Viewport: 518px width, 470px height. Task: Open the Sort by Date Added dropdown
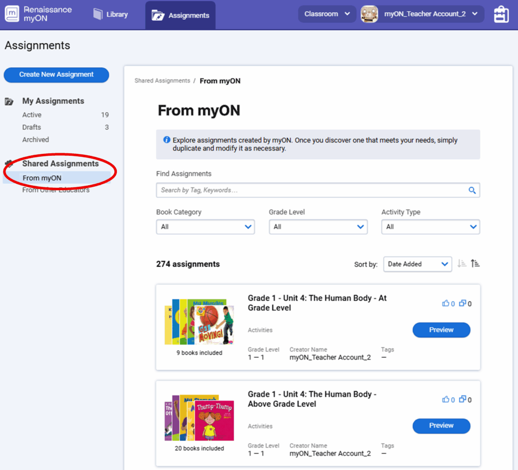(417, 264)
